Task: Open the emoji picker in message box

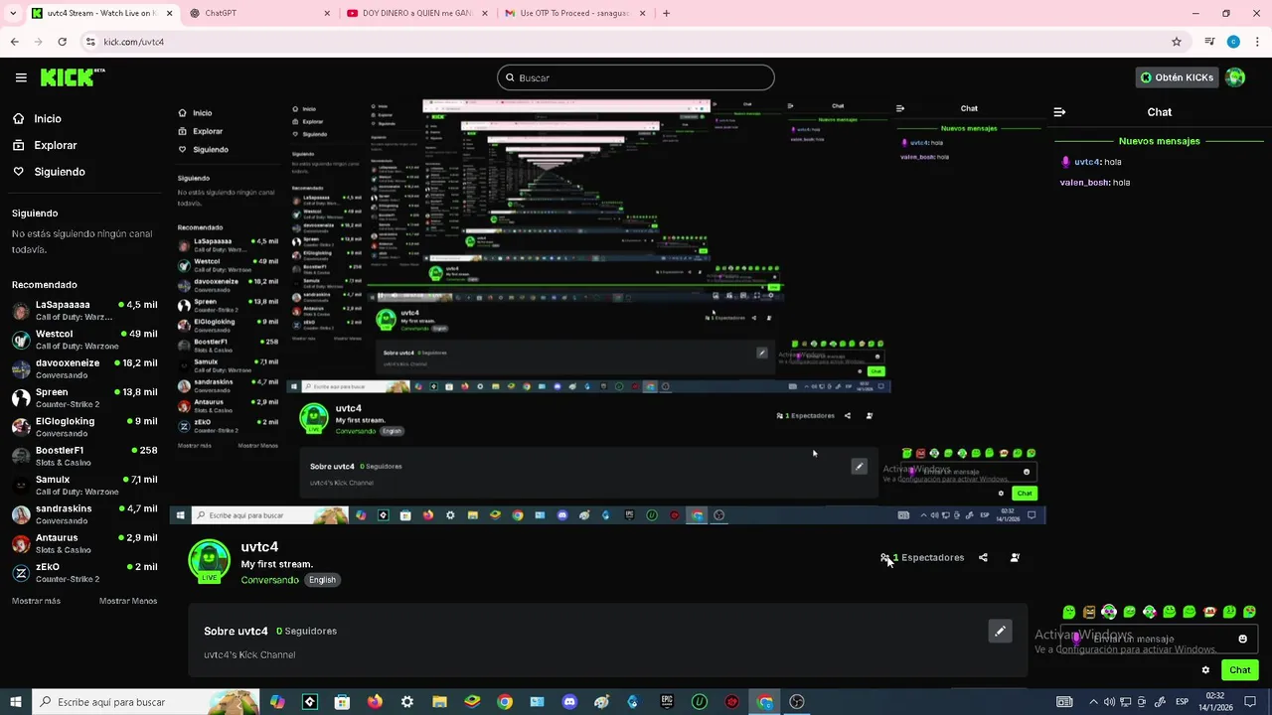Action: pos(1242,639)
